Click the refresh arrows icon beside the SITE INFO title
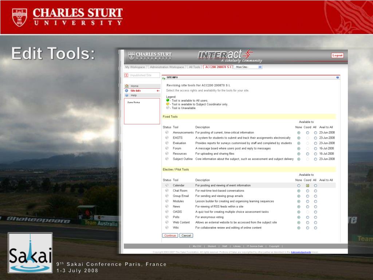Image resolution: width=373 pixels, height=280 pixels. (164, 78)
